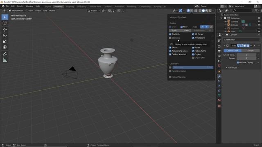This screenshot has height=147, width=262.
Task: Expand the Camera tree item arrow
Action: [225, 22]
